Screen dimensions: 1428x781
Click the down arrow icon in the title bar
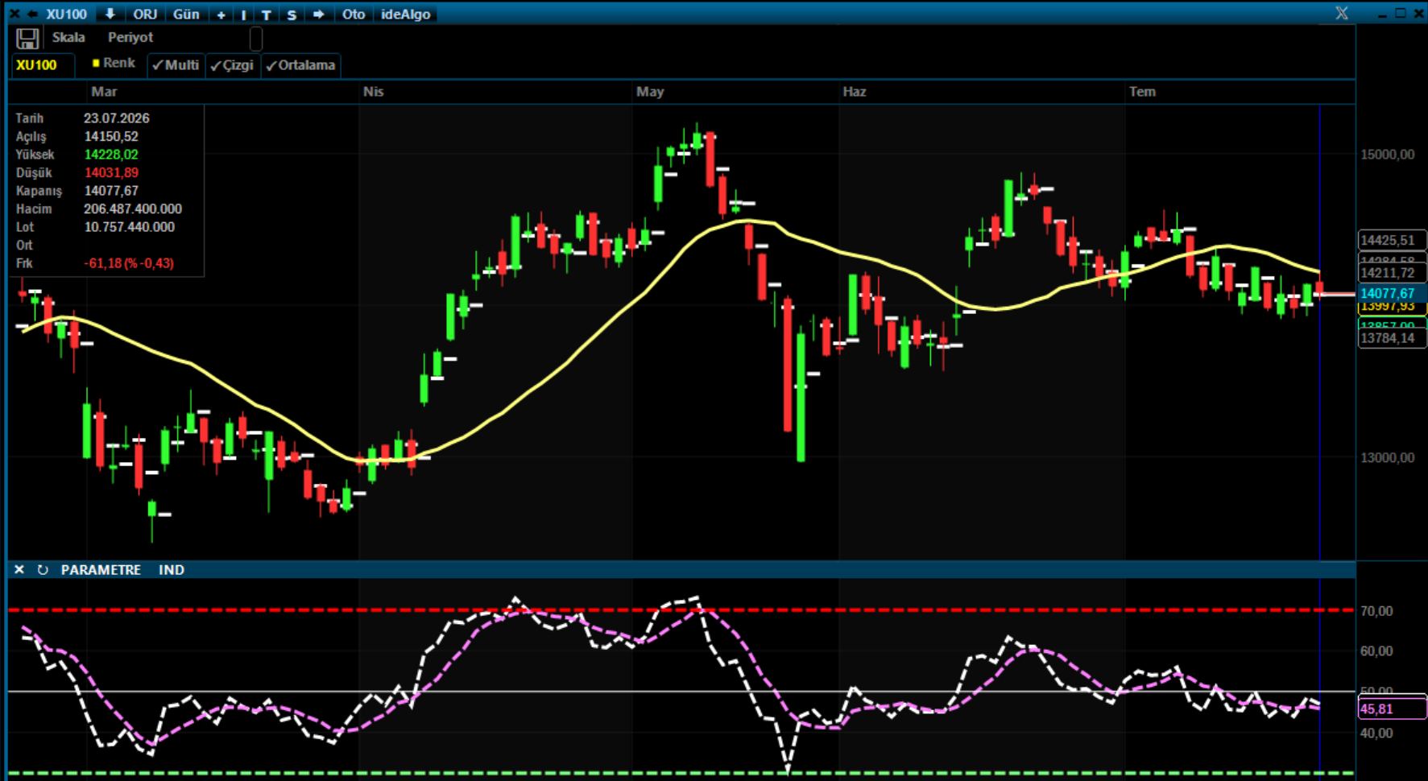pos(110,14)
